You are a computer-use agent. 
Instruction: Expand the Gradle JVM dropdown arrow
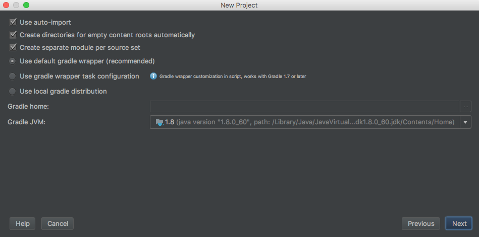(x=465, y=122)
